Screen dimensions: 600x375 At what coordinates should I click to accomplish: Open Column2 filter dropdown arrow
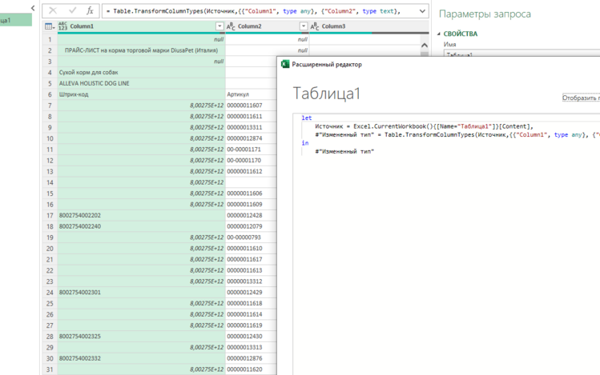pyautogui.click(x=303, y=26)
